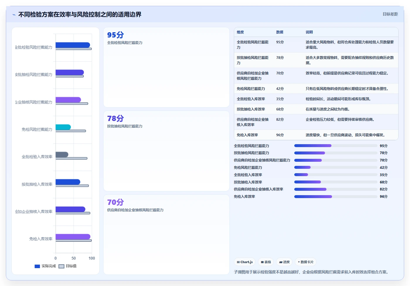410x286 pixels.
Task: Click the lightning icon beside the page title
Action: [14, 15]
